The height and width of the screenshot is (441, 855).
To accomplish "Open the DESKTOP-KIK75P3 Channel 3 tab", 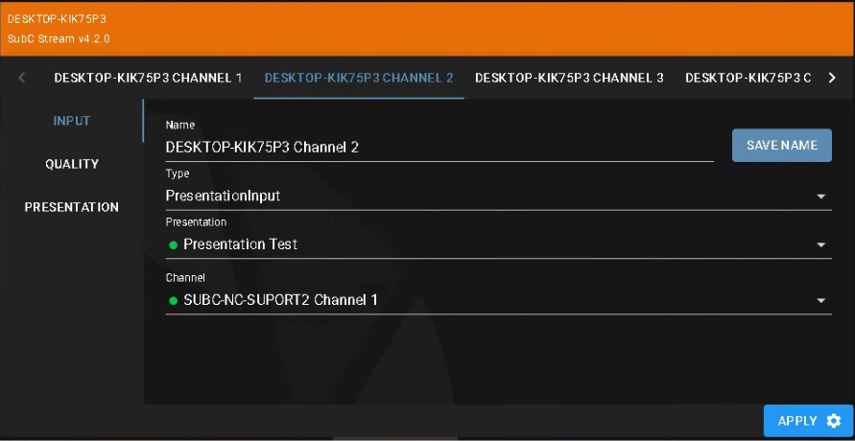I will point(569,78).
